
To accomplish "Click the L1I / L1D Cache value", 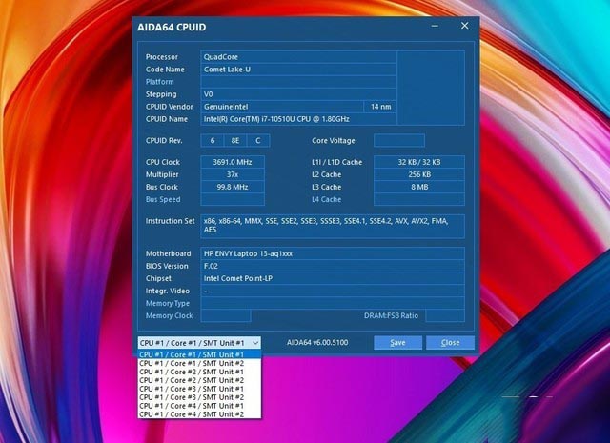I will 419,162.
